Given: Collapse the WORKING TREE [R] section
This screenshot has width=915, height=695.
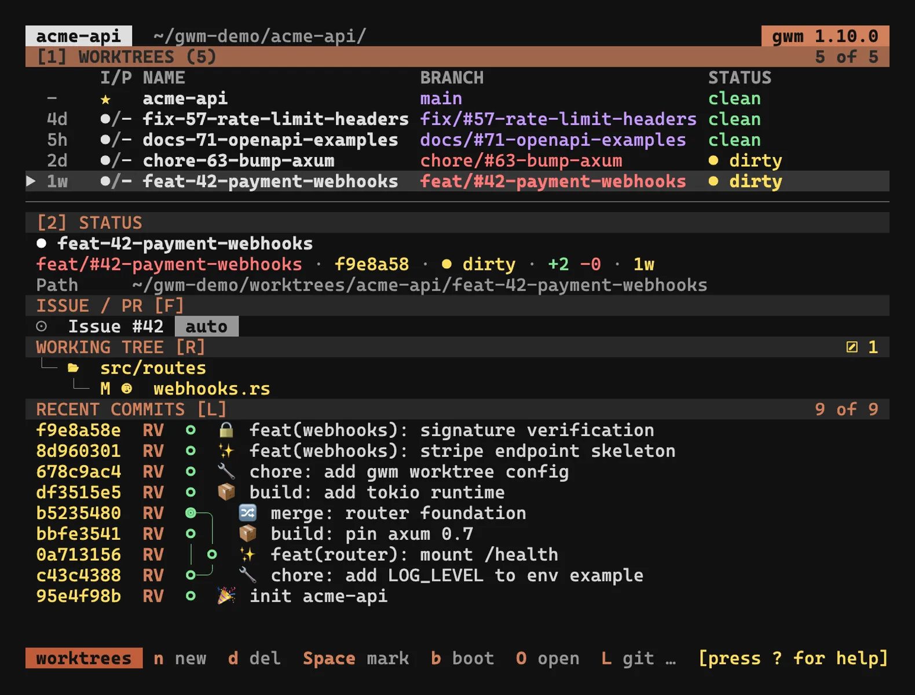Looking at the screenshot, I should tap(457, 347).
